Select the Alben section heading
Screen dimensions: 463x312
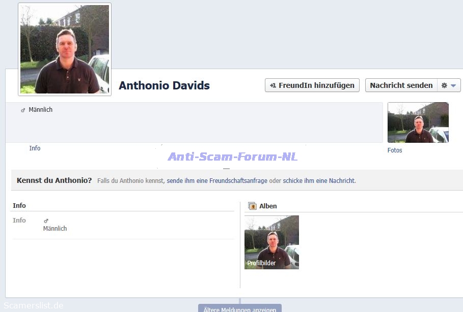pyautogui.click(x=268, y=206)
